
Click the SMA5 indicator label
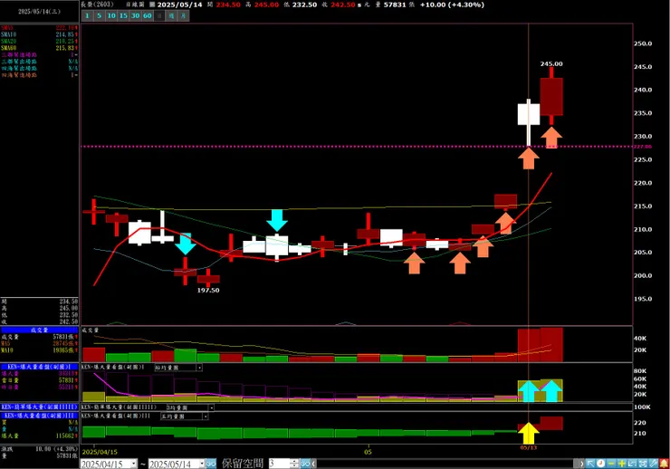point(7,28)
